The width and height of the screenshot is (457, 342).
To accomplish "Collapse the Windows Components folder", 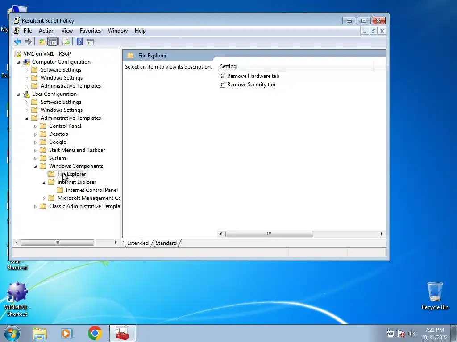I will [x=36, y=167].
